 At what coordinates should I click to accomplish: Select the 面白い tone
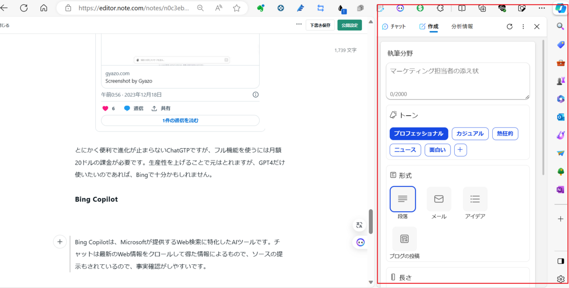[x=438, y=150]
